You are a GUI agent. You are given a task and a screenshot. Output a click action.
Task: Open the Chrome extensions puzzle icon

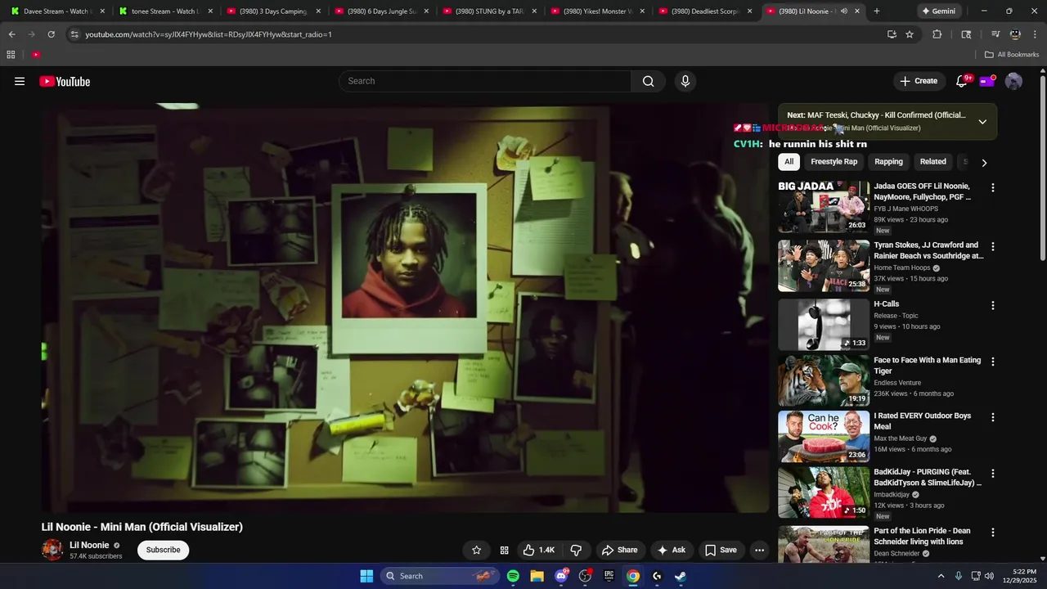coord(937,34)
